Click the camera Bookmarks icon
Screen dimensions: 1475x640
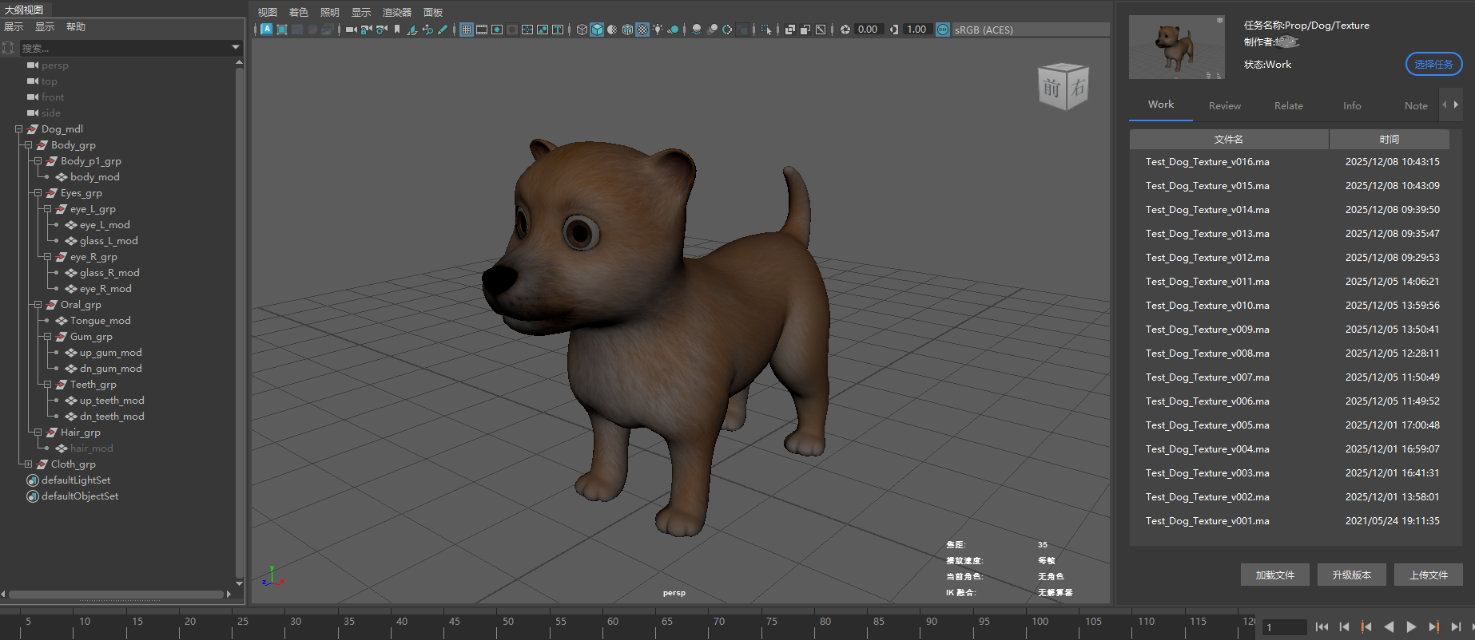point(397,30)
